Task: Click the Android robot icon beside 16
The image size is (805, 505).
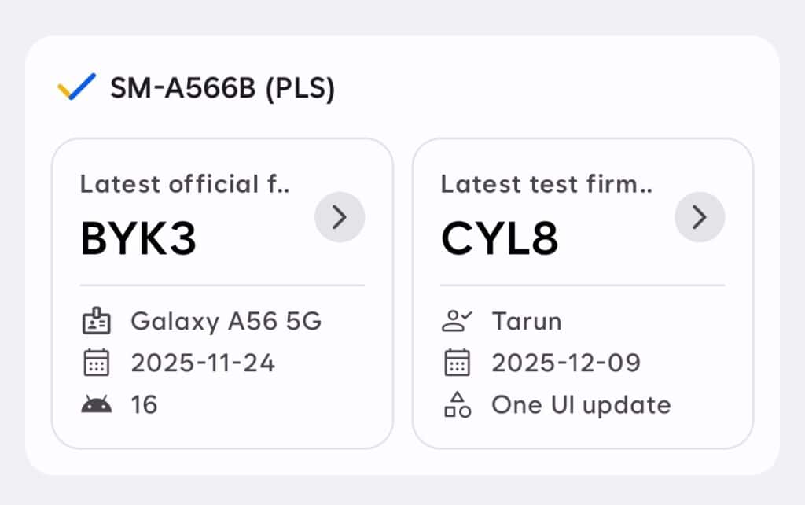Action: coord(96,404)
